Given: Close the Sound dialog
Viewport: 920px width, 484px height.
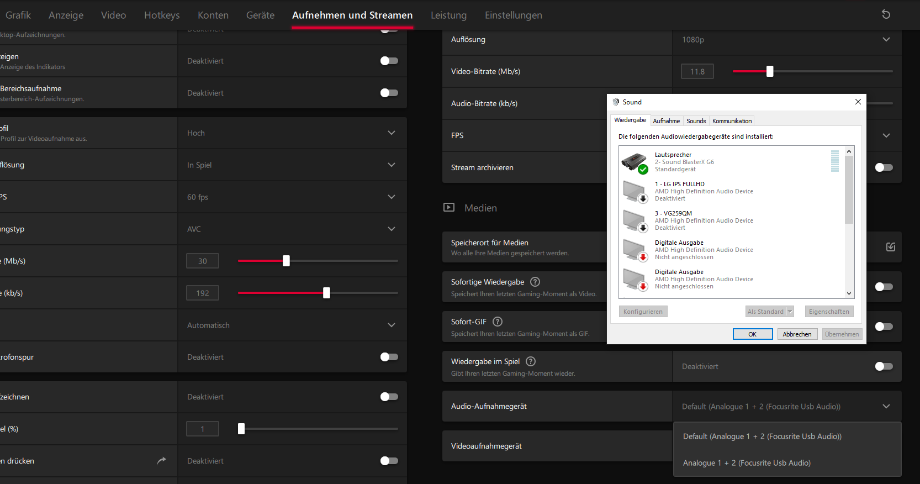Looking at the screenshot, I should coord(858,102).
